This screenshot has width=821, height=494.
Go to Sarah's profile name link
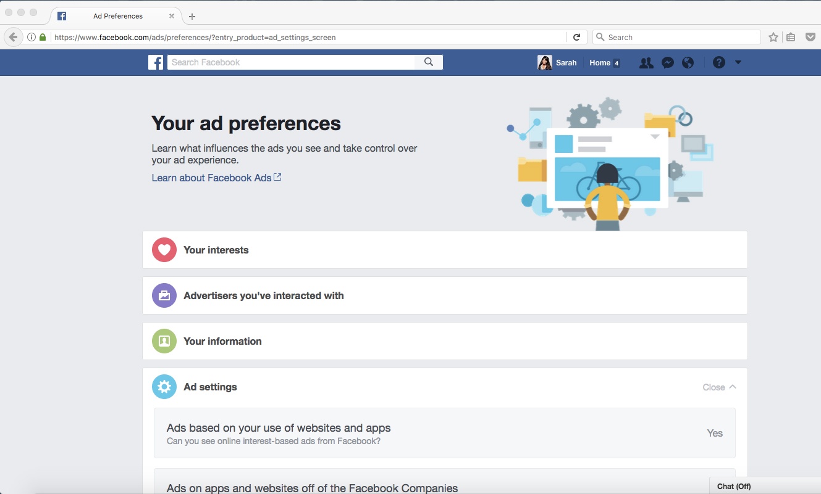click(x=566, y=62)
